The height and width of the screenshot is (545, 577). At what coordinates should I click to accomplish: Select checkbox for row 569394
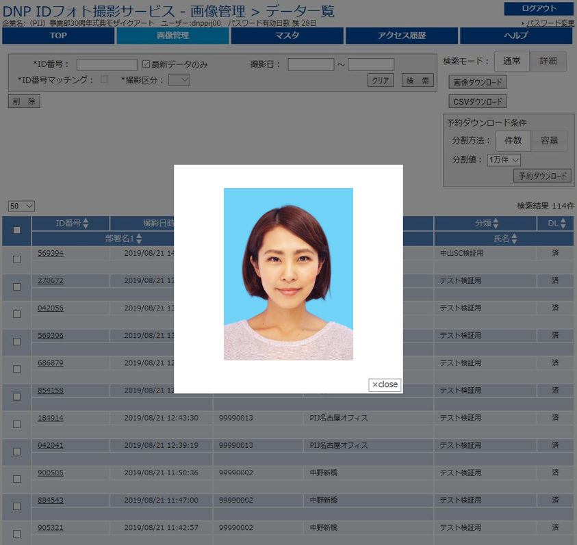pos(16,259)
